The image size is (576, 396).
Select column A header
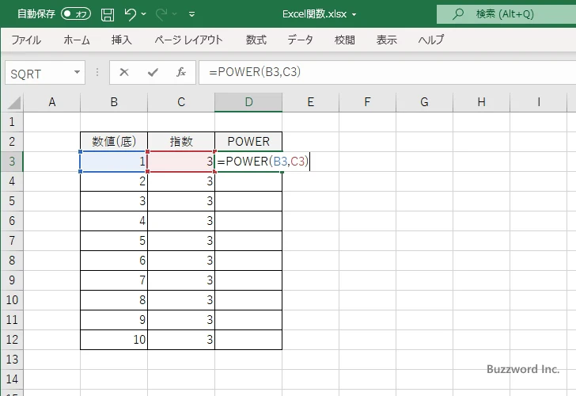tap(51, 102)
